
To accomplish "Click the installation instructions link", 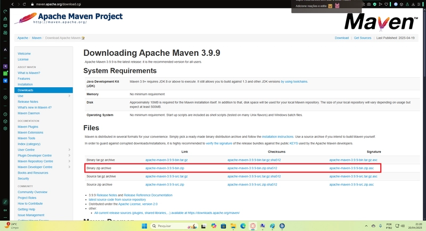I will (277, 137).
